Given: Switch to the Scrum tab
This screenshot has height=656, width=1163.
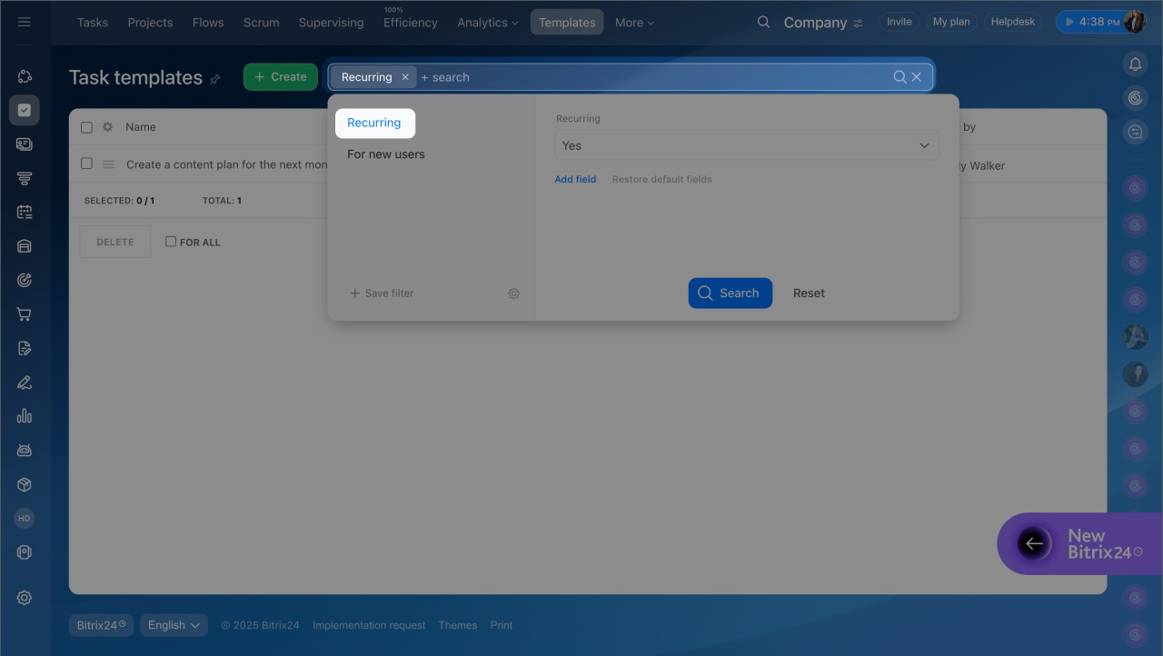Looking at the screenshot, I should 261,23.
